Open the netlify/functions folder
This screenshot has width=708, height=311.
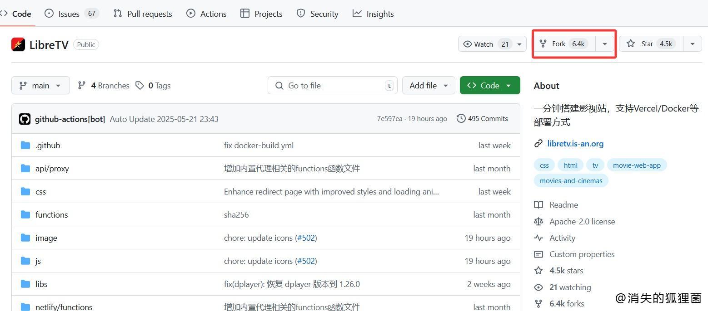(64, 307)
